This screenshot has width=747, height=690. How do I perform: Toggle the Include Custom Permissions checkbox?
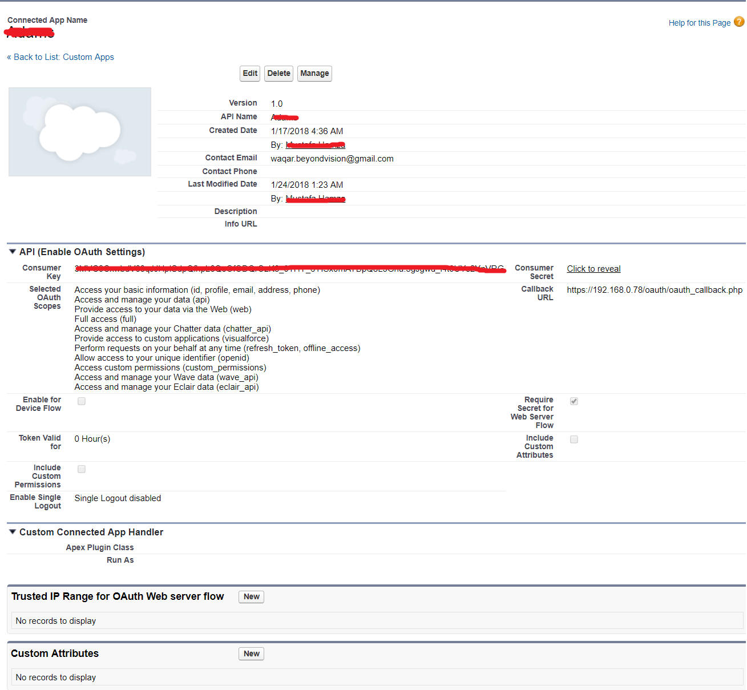point(82,469)
